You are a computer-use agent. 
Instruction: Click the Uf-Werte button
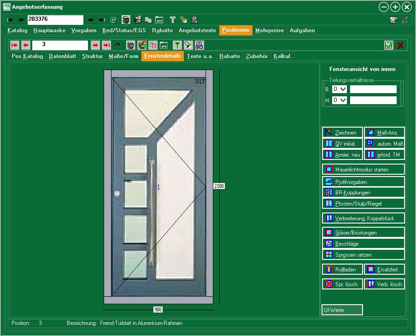coord(342,310)
